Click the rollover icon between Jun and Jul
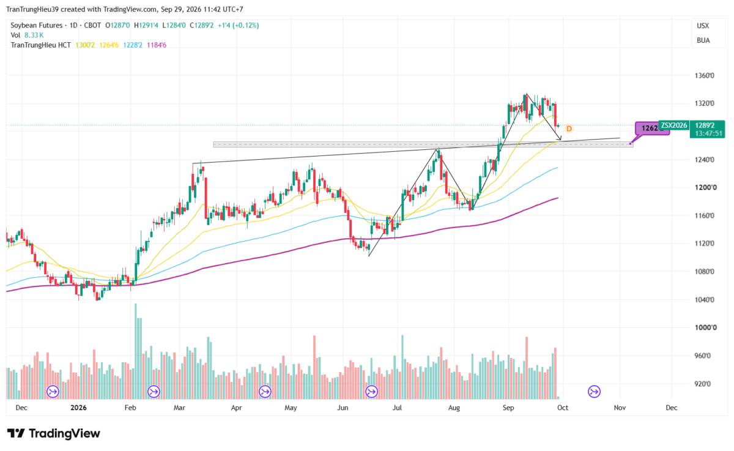Screen dimensions: 734x451 (x=371, y=391)
